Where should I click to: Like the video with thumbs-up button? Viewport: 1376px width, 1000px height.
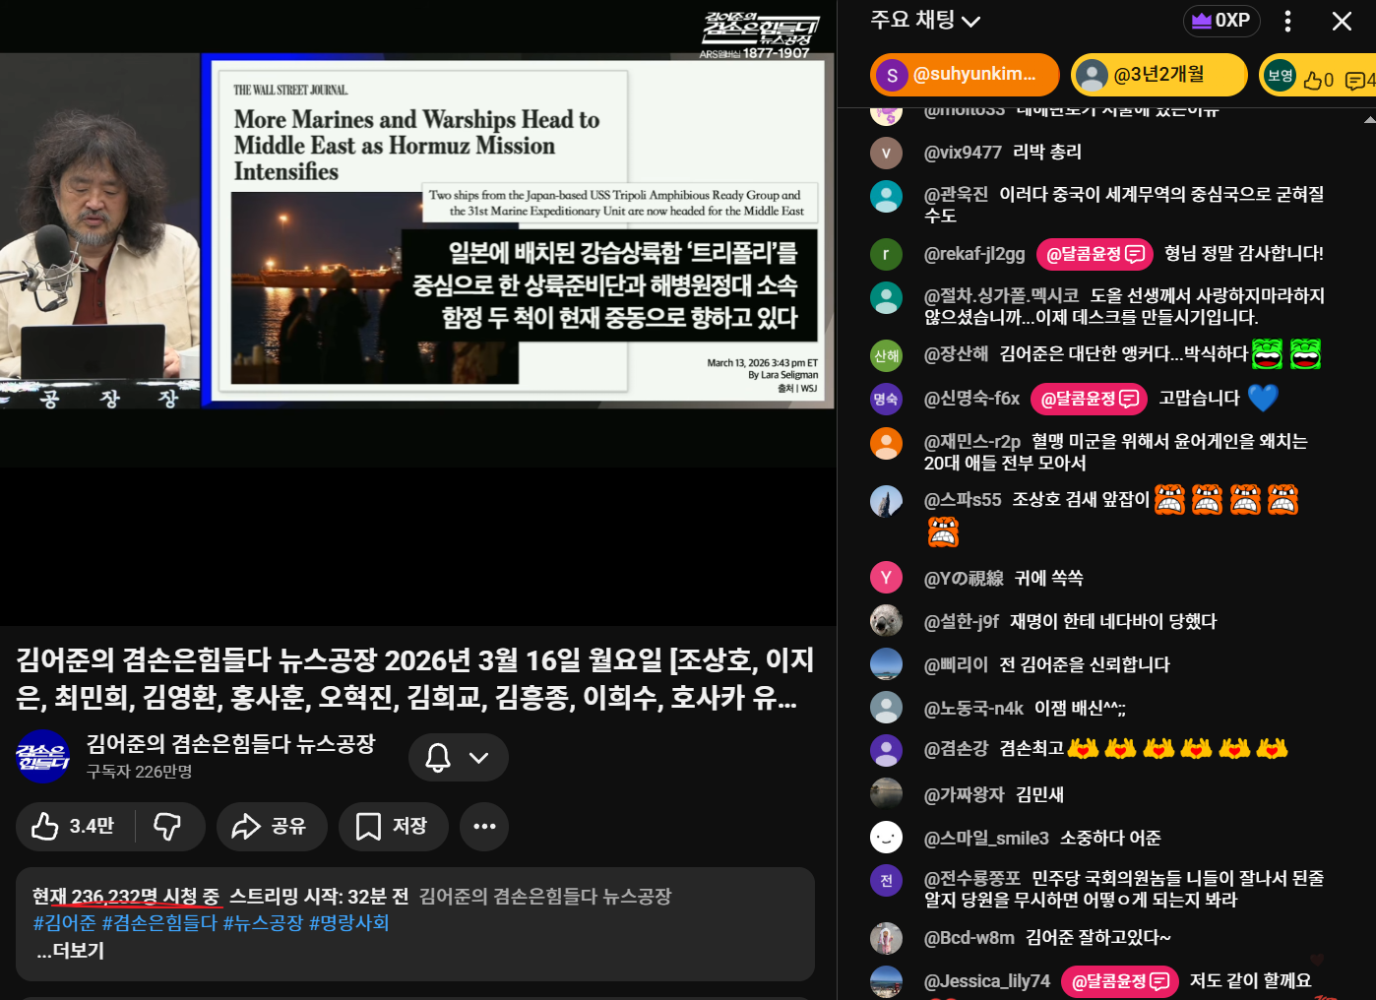tap(74, 826)
